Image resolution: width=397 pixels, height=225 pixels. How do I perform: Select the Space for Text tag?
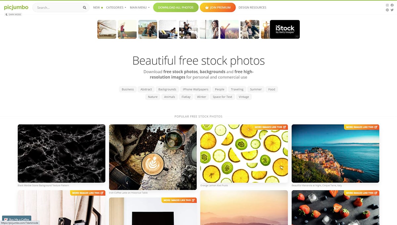coord(222,97)
